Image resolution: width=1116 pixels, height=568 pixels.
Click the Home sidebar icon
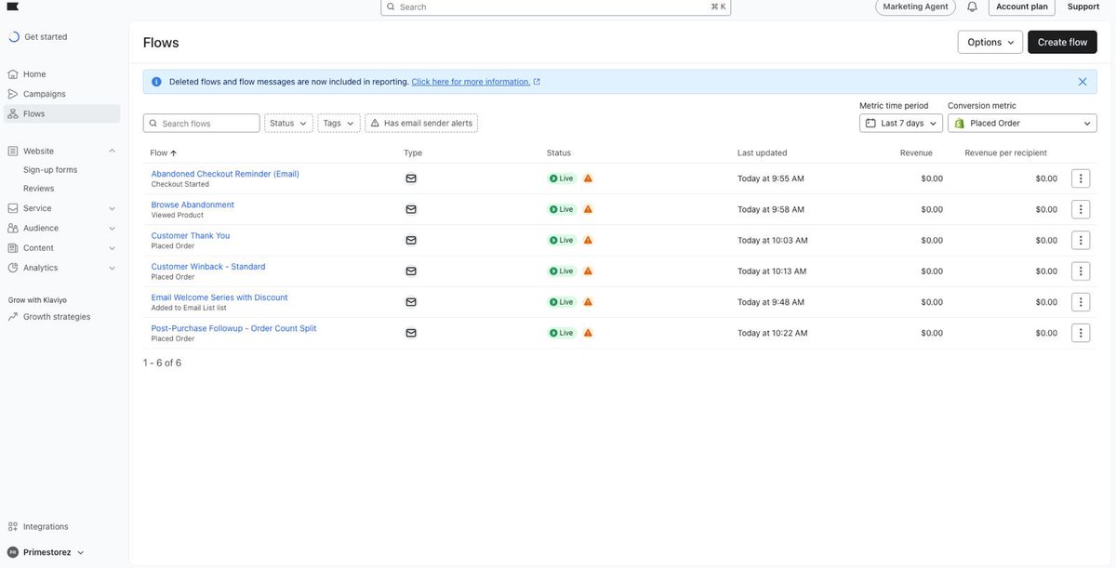[x=13, y=74]
